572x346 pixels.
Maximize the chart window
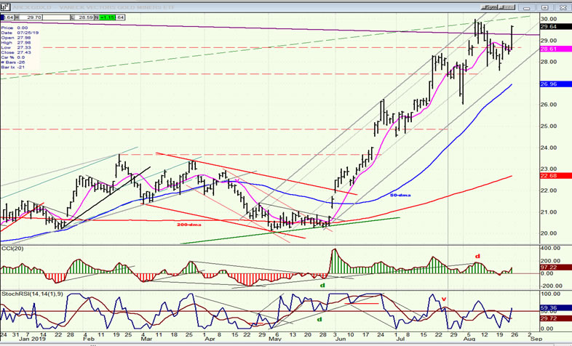point(544,7)
